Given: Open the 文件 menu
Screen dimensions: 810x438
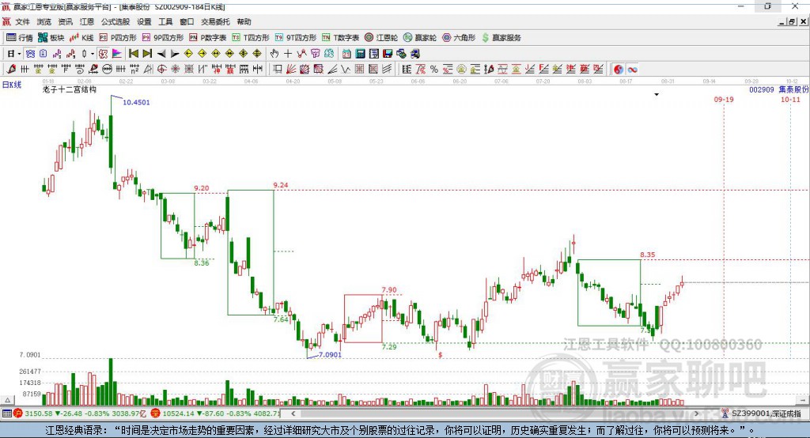Looking at the screenshot, I should pyautogui.click(x=22, y=21).
